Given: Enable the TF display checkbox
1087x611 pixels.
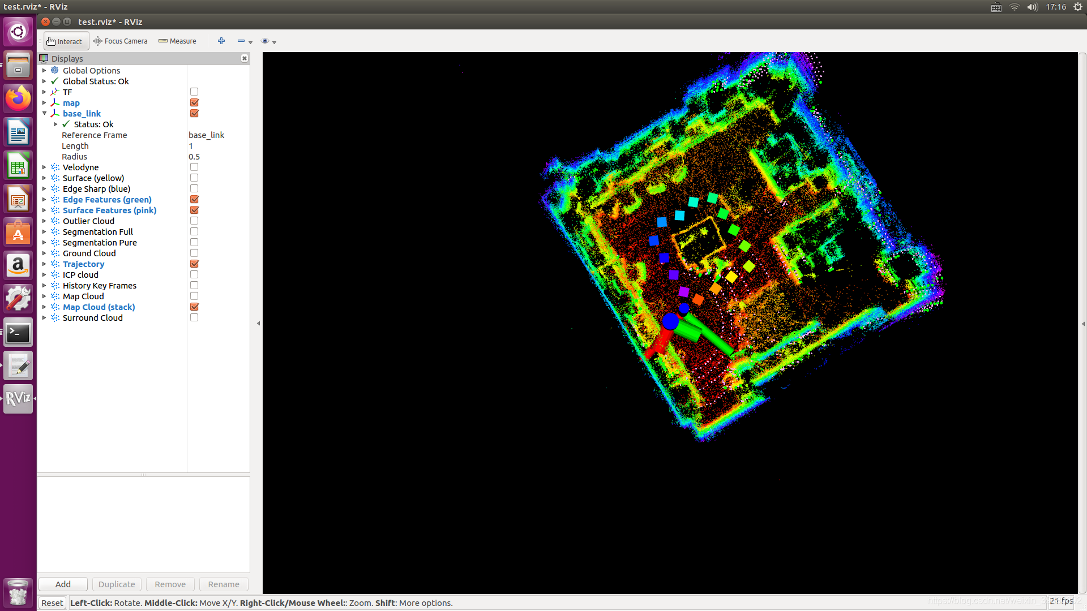Looking at the screenshot, I should [194, 92].
